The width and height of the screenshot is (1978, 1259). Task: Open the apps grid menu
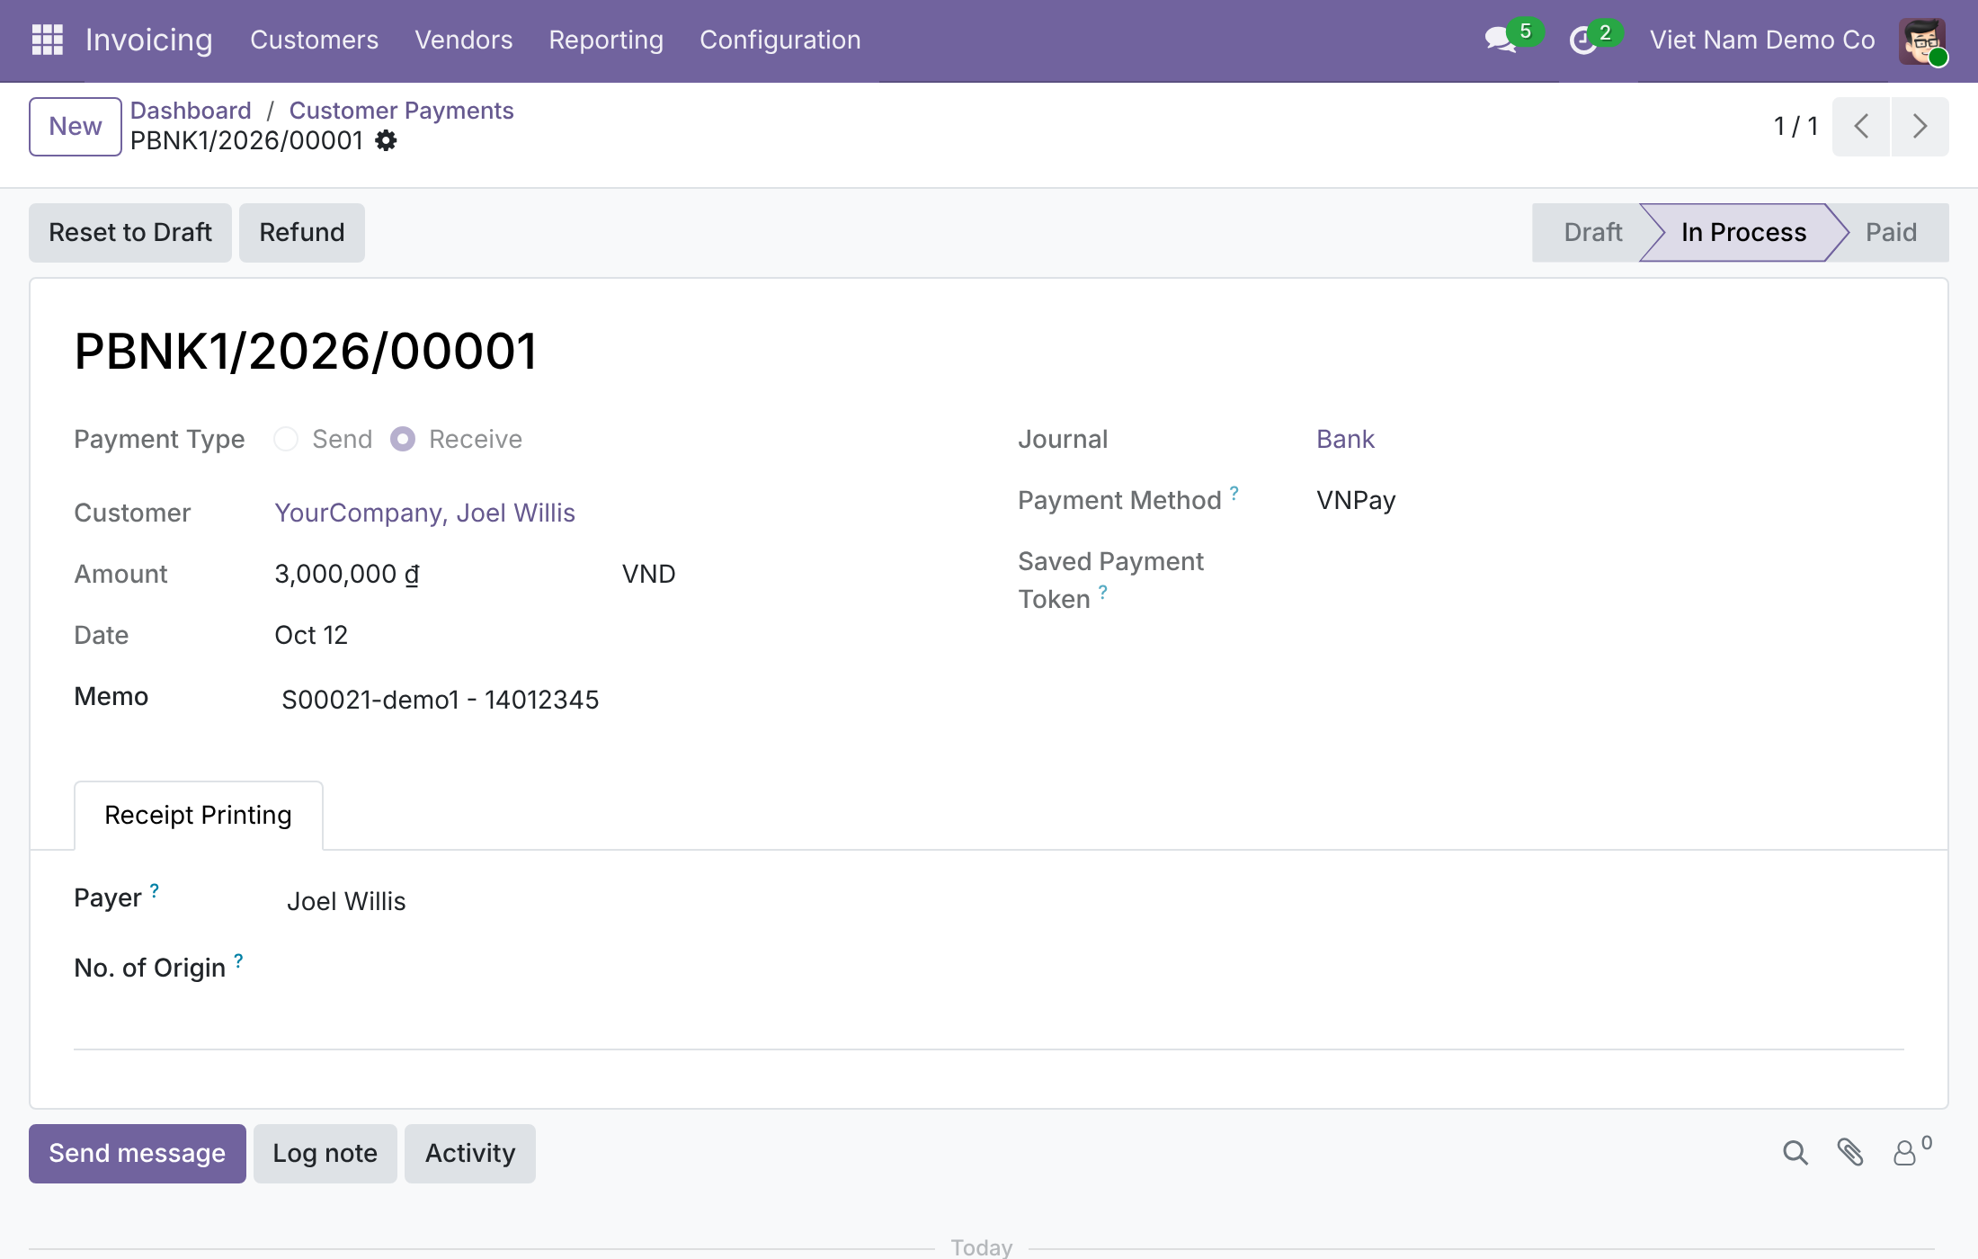47,40
